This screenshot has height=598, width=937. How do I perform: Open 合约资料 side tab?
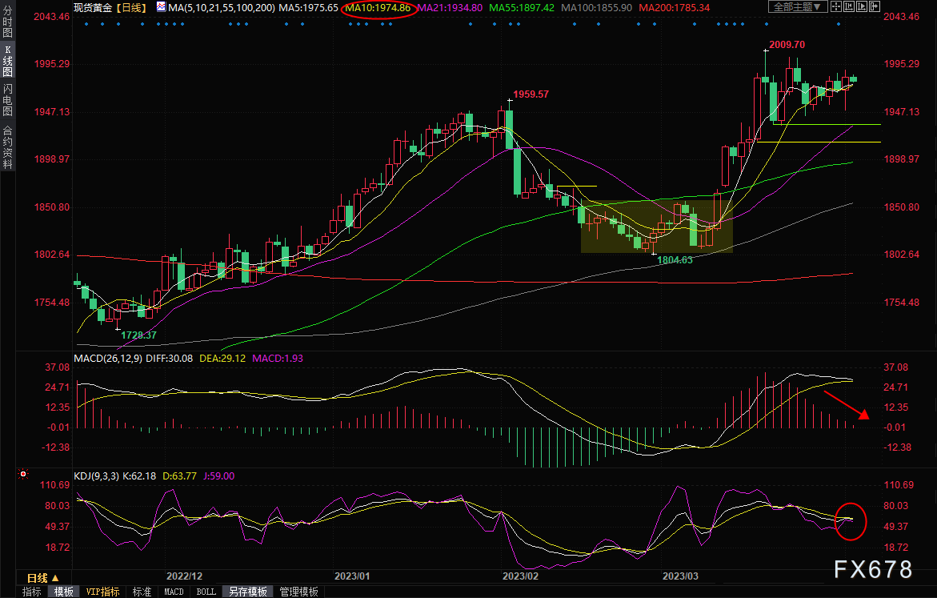point(8,147)
